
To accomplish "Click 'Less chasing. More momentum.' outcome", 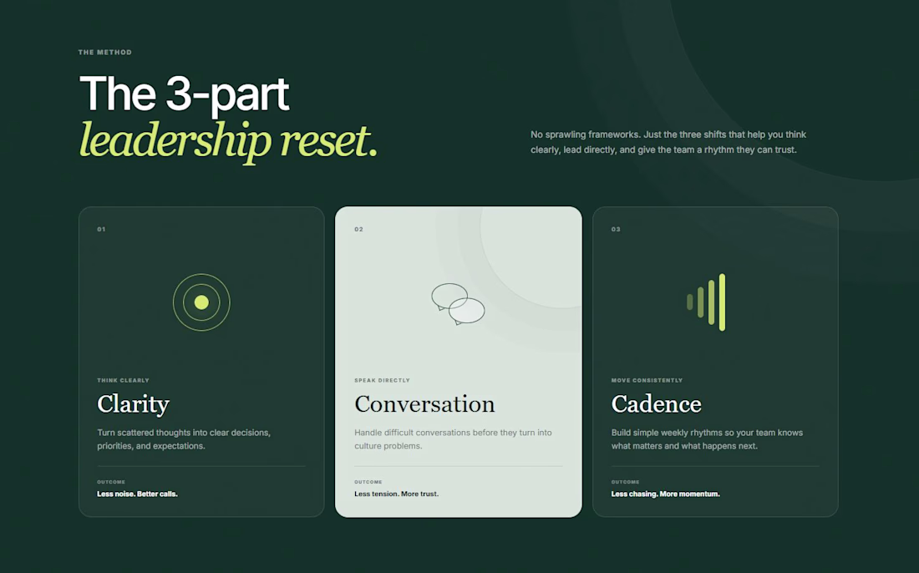I will tap(665, 494).
